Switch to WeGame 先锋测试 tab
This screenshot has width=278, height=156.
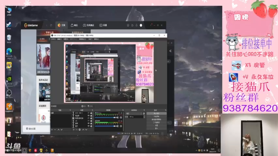click(89, 25)
